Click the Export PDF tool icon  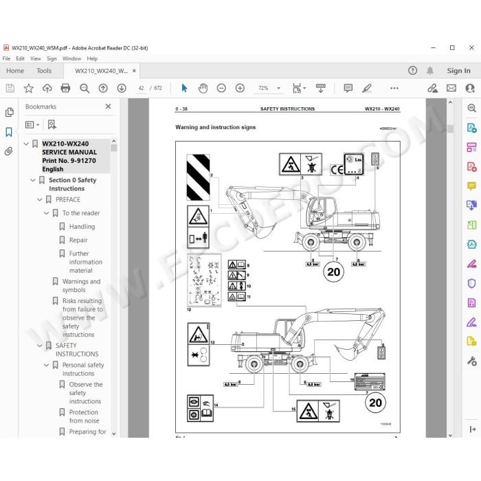(x=472, y=128)
